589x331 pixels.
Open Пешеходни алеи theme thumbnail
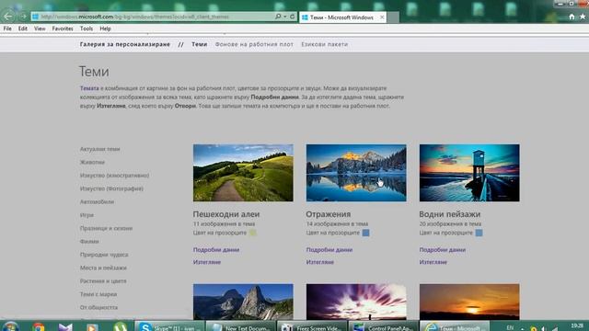coord(243,173)
